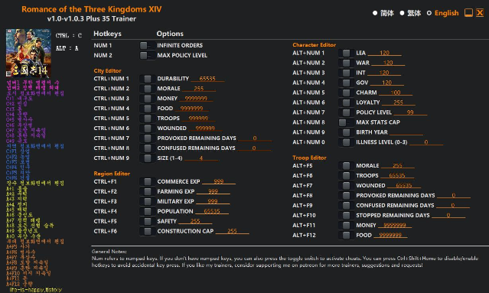489x293 pixels.
Task: Click the Region Editor heading
Action: click(112, 174)
